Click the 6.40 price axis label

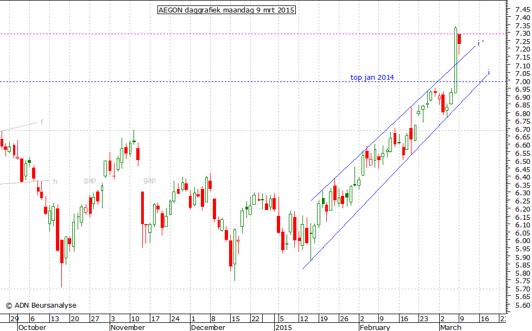tap(522, 177)
